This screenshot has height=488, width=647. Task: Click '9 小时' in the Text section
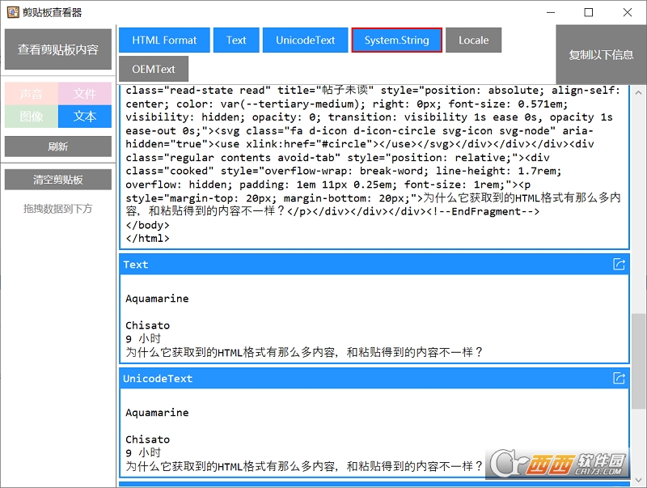tap(143, 338)
